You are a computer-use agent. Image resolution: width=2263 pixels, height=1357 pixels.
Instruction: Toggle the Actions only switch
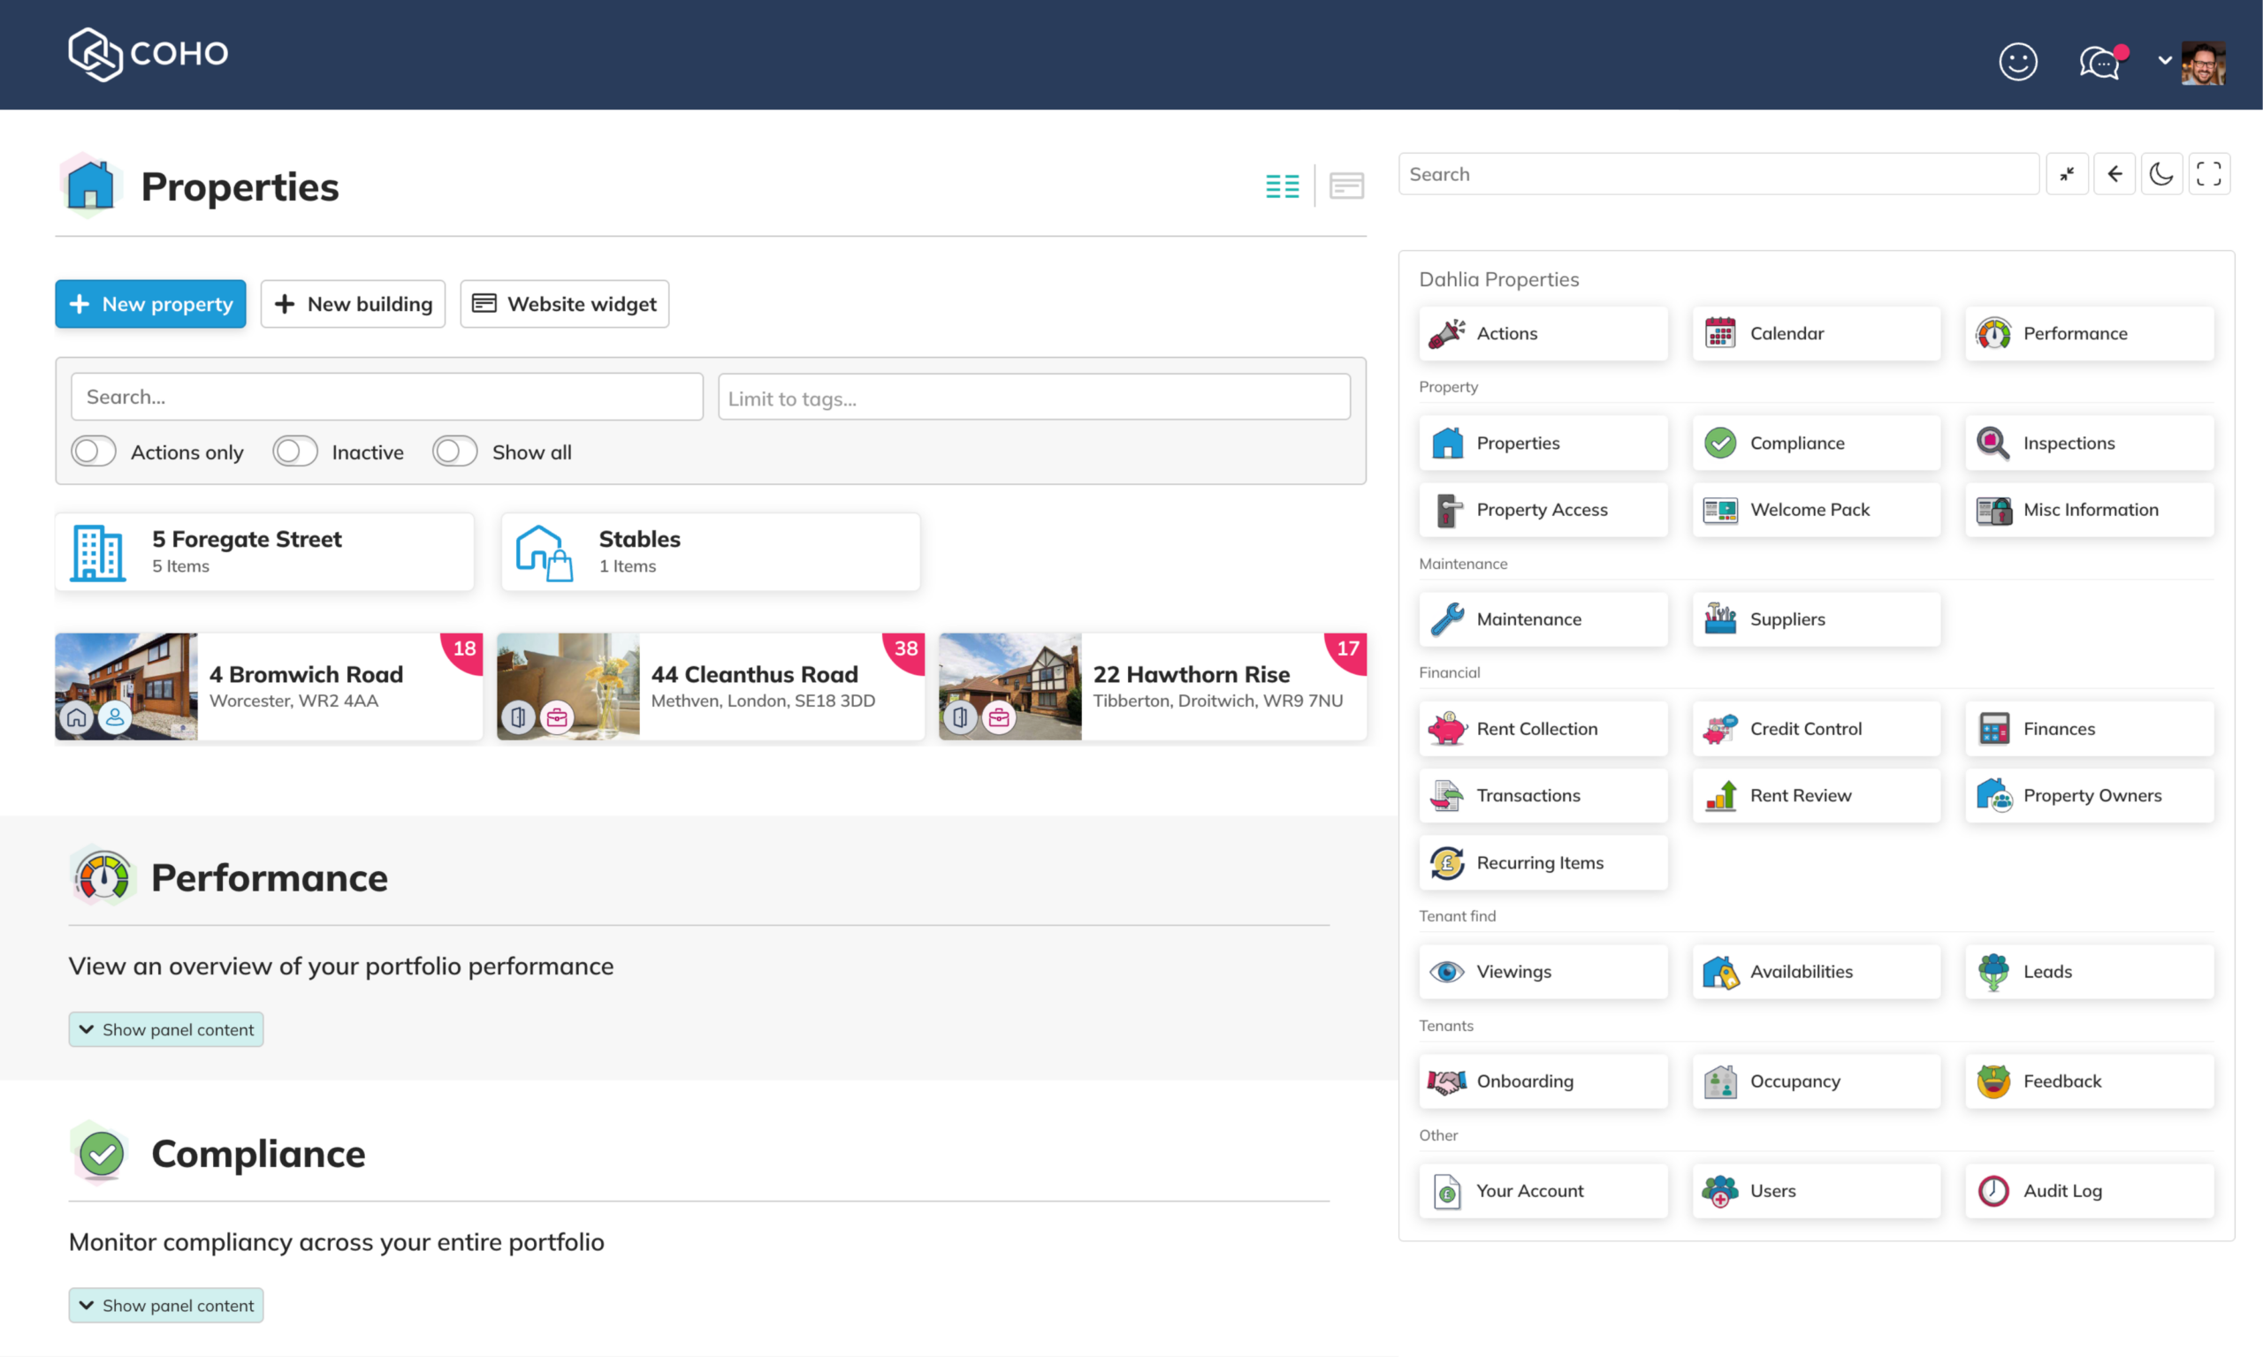94,451
